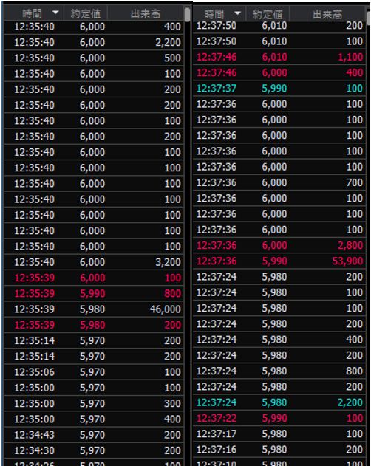Image resolution: width=371 pixels, height=466 pixels.
Task: Select the red 12:37:46 row with 1,100 volume
Action: (279, 57)
